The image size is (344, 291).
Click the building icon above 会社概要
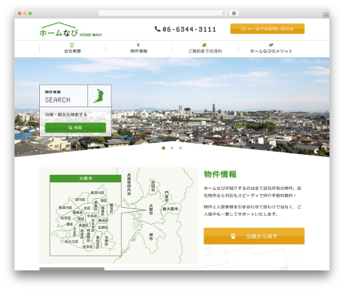72,45
